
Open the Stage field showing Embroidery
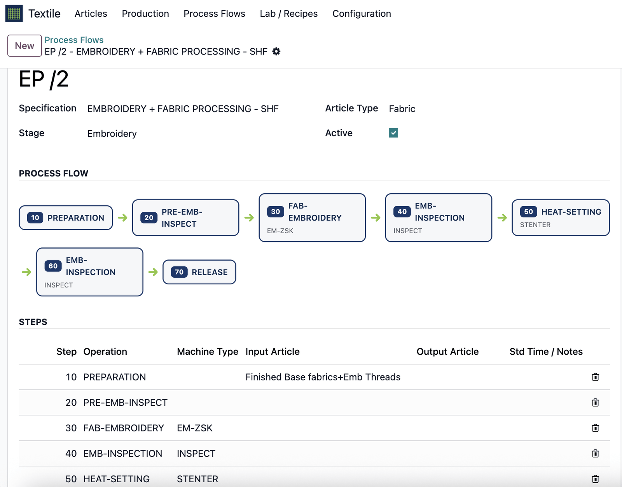click(x=112, y=134)
